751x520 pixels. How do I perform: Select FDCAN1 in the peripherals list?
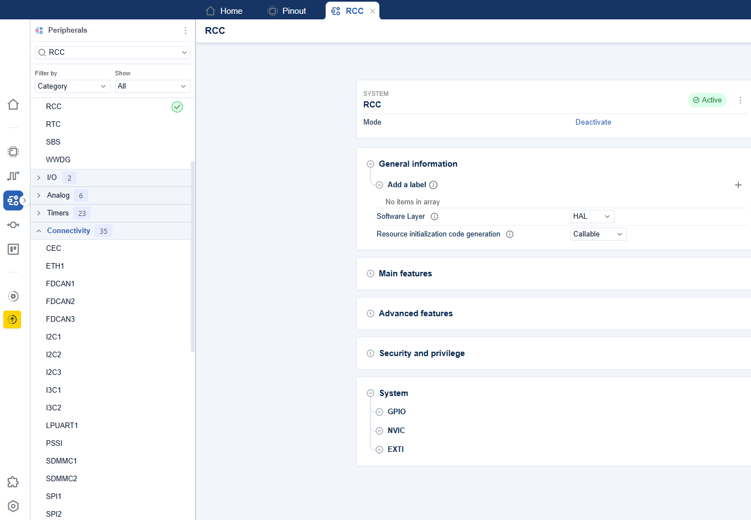point(60,284)
